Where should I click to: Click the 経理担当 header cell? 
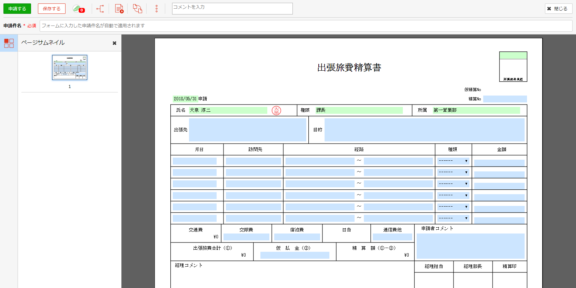click(434, 266)
